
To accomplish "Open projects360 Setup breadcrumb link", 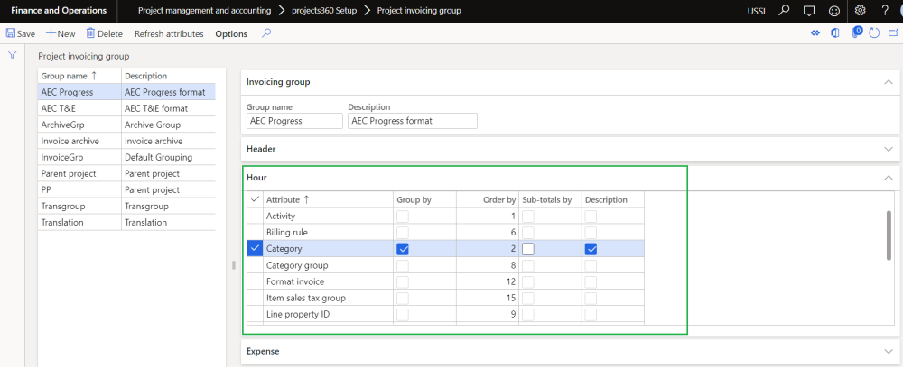I will pos(322,11).
